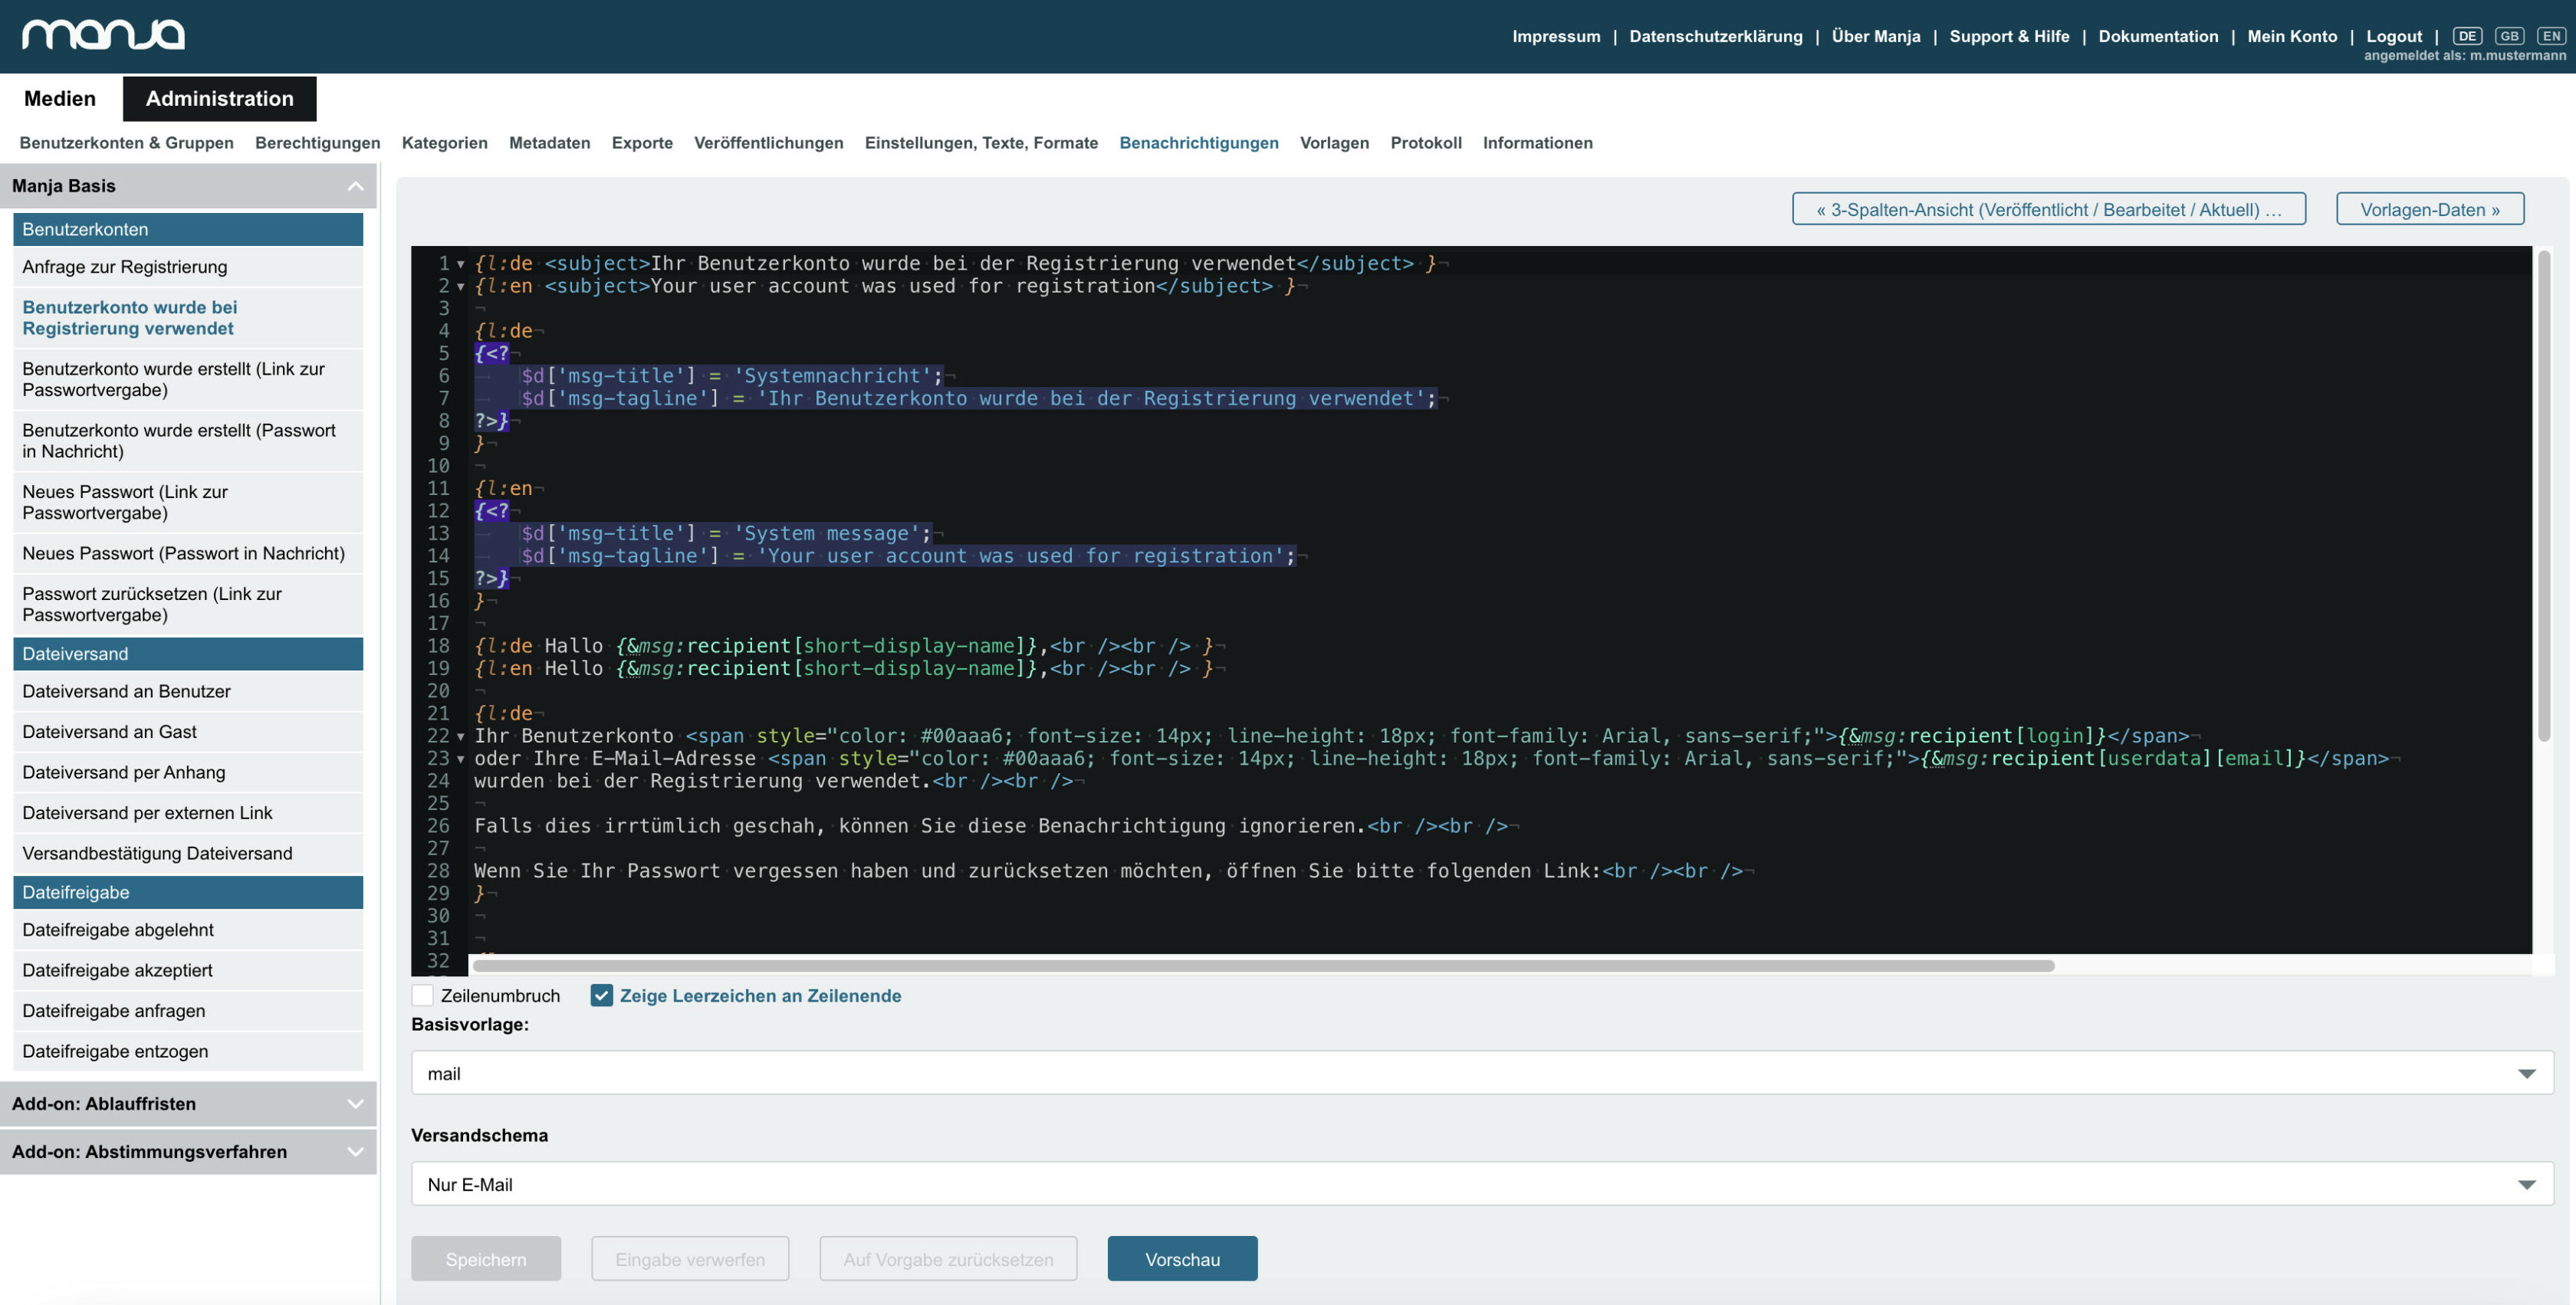The width and height of the screenshot is (2576, 1305).
Task: Switch to the Medien tab
Action: [60, 98]
